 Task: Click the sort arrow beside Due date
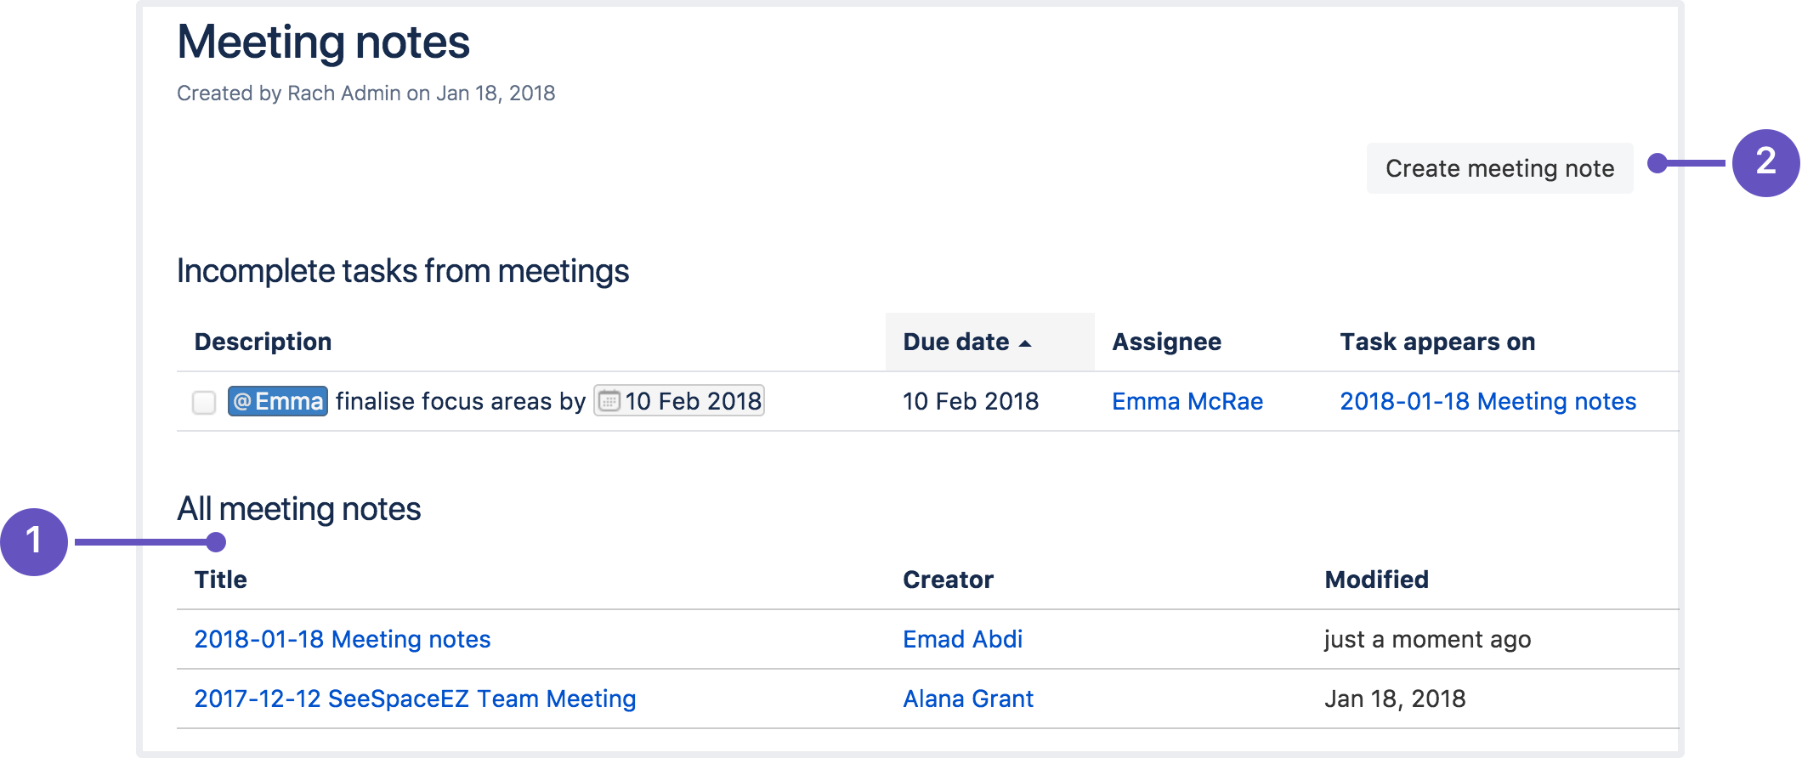click(1025, 343)
